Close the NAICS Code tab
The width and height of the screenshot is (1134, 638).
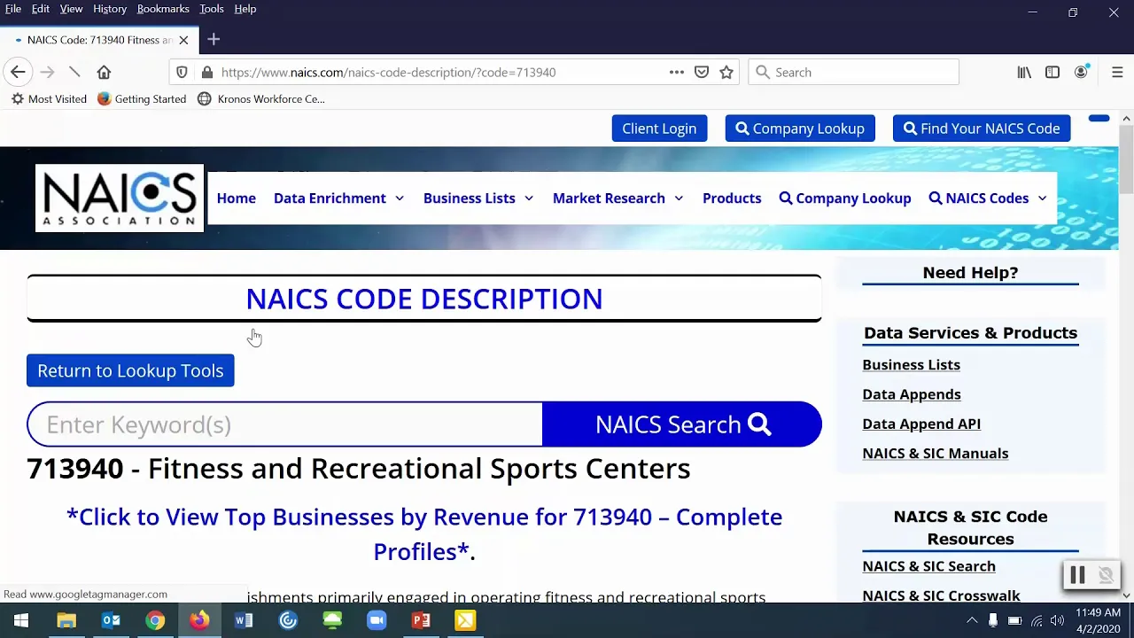(183, 40)
